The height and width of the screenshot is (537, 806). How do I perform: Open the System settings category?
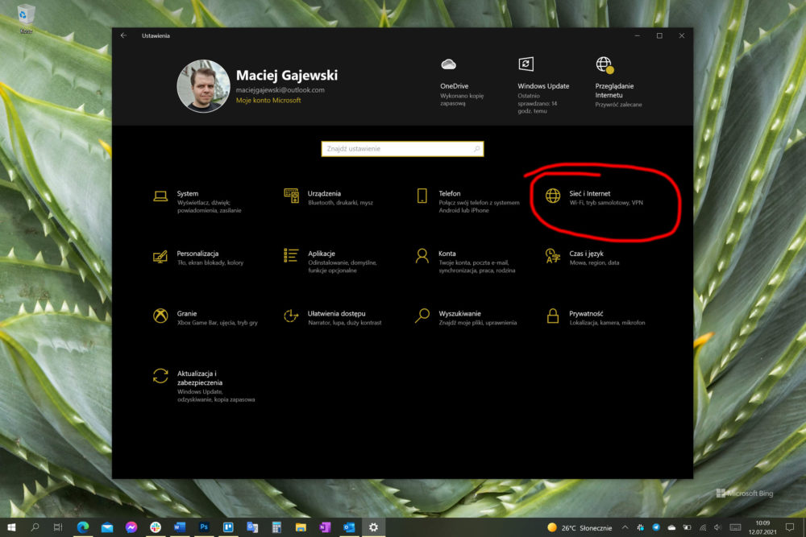point(198,201)
